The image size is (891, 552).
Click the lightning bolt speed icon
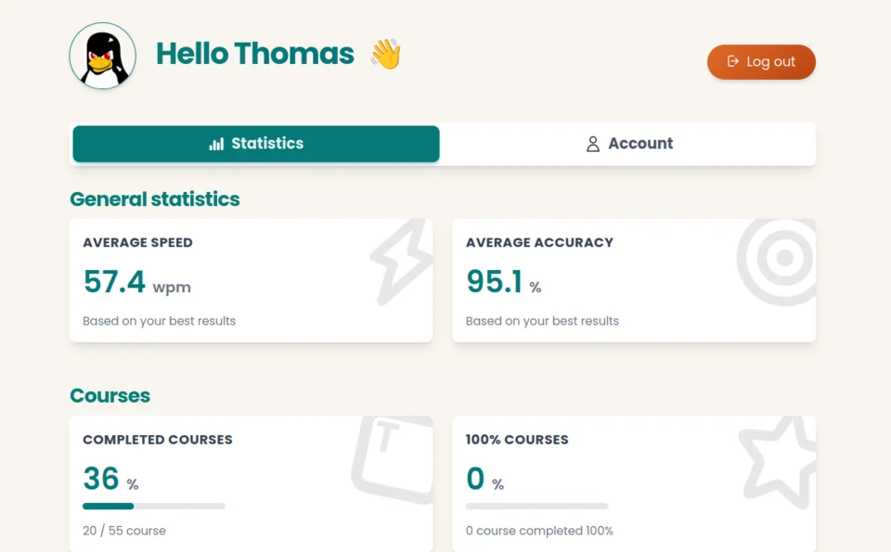point(401,263)
